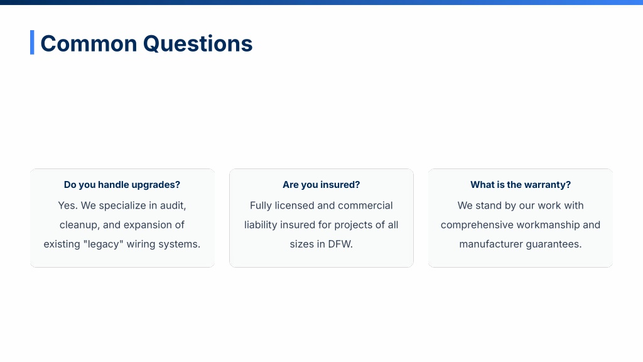Click the word "Common" in the title
643x362 pixels.
pyautogui.click(x=89, y=43)
